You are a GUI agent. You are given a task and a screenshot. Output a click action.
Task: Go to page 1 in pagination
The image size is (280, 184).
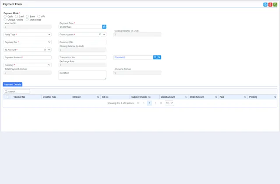click(149, 103)
